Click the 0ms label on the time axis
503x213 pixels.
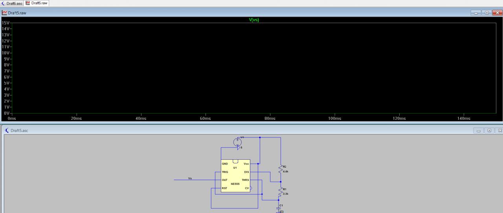pyautogui.click(x=12, y=119)
